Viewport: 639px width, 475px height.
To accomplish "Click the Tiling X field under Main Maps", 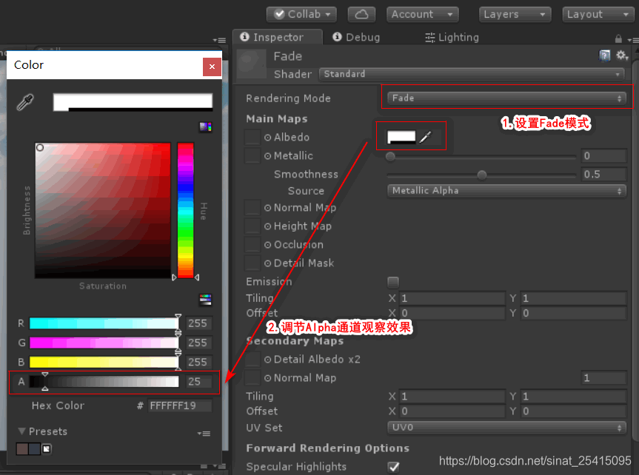I will pos(452,298).
